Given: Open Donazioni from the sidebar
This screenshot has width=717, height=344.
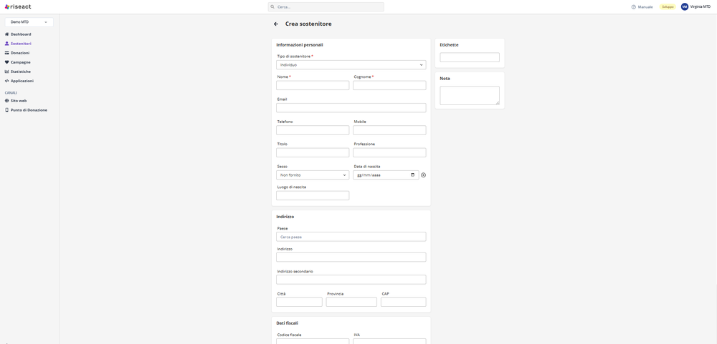Looking at the screenshot, I should click(x=20, y=53).
